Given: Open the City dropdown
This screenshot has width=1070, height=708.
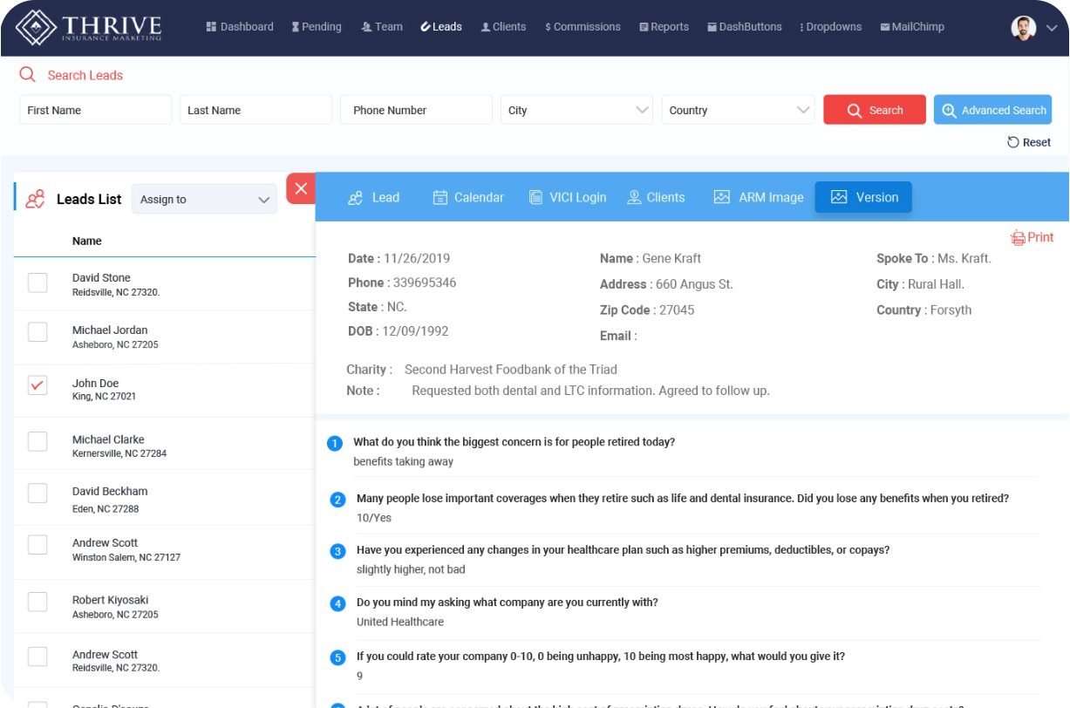Looking at the screenshot, I should coord(577,110).
